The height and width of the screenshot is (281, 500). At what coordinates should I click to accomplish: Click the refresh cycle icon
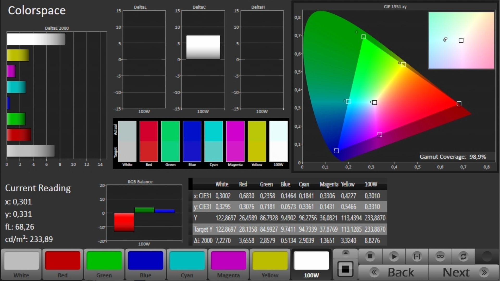click(463, 257)
